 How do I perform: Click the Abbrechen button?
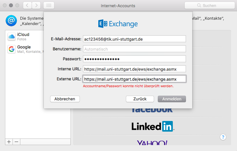65,99
